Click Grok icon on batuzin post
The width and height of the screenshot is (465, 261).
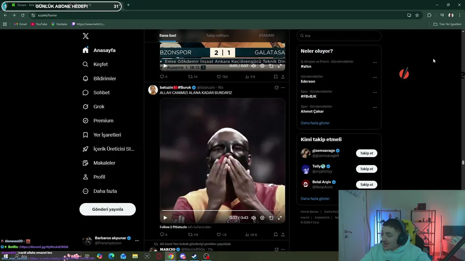click(276, 87)
